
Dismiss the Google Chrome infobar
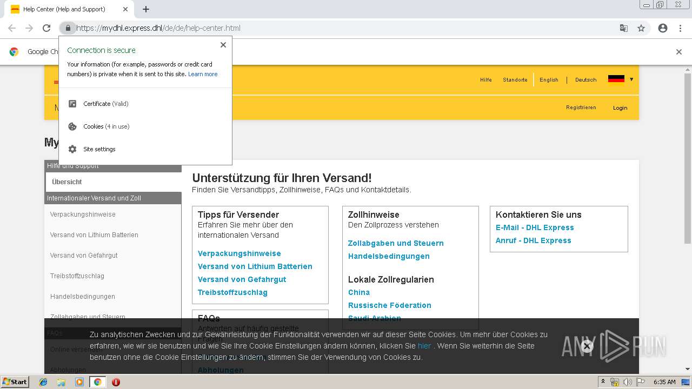coord(679,52)
